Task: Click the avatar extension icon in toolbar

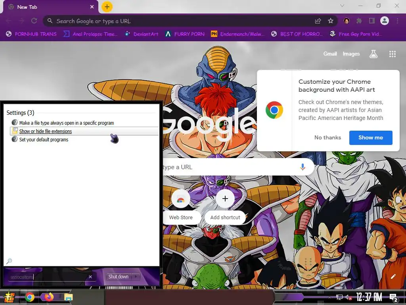Action: click(x=347, y=21)
